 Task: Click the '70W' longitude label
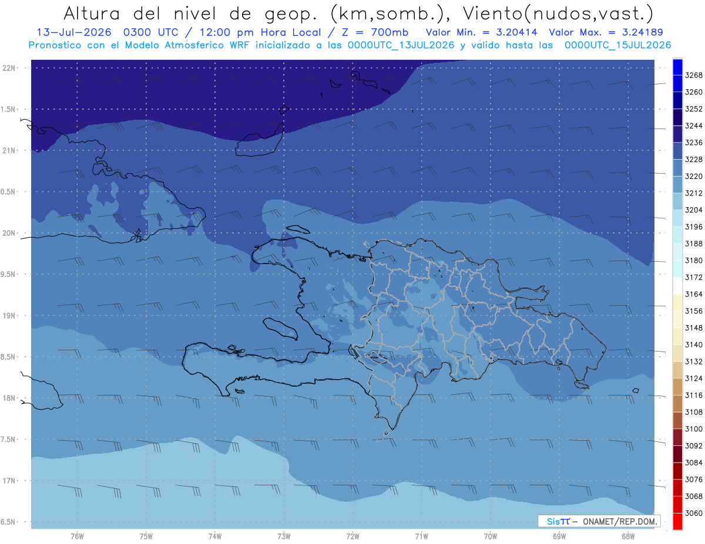(491, 536)
